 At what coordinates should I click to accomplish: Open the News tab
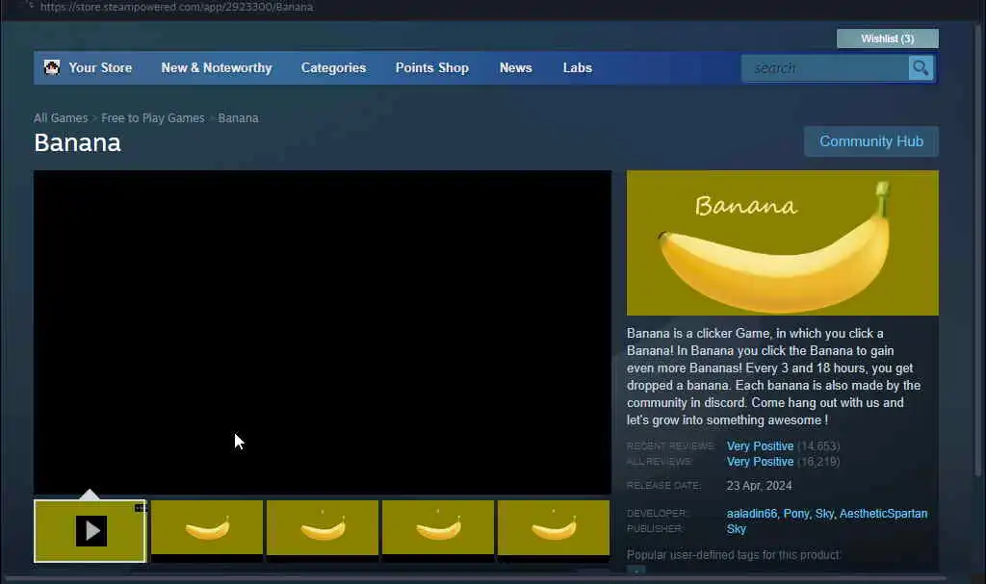tap(516, 68)
